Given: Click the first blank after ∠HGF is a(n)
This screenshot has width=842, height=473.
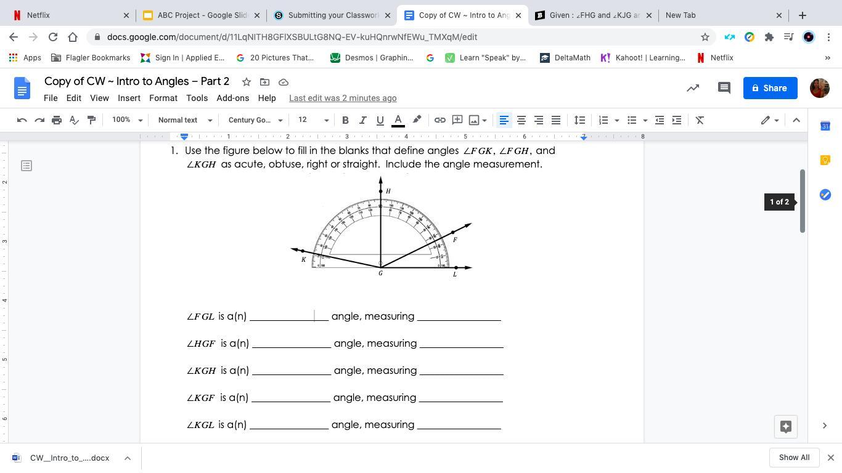Looking at the screenshot, I should click(291, 344).
